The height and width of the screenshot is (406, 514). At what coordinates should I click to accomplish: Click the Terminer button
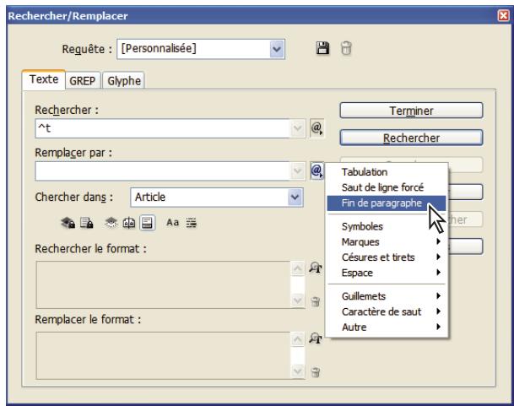pyautogui.click(x=411, y=111)
